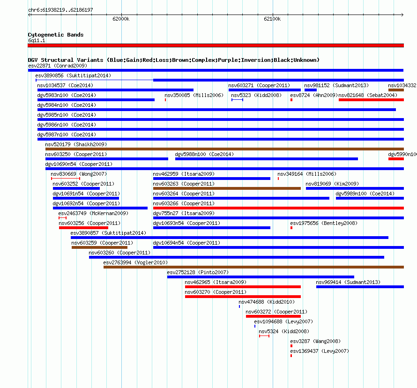Click nsv603271 (Cooper2011) label
This screenshot has height=388, width=417.
259,85
